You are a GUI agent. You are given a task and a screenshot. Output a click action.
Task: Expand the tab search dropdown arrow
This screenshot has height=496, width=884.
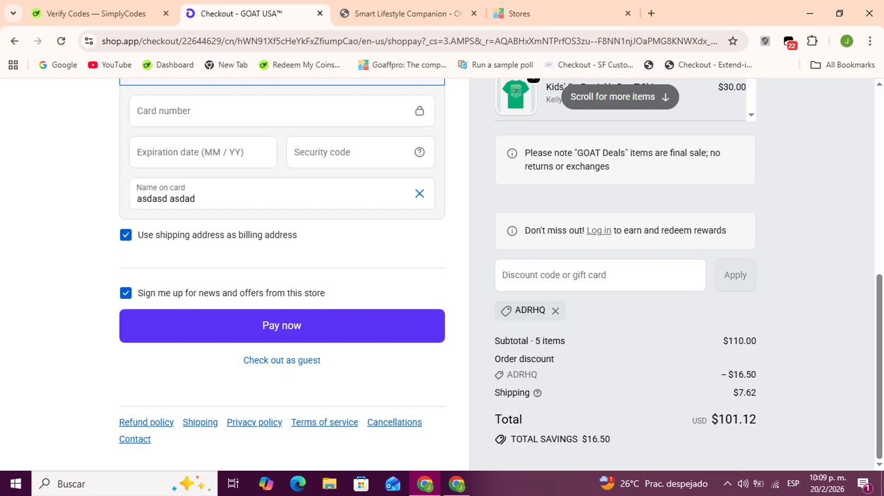pyautogui.click(x=13, y=14)
